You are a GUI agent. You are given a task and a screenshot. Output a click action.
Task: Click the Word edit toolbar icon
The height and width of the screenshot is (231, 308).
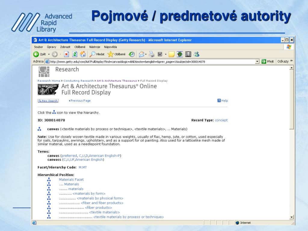160,54
